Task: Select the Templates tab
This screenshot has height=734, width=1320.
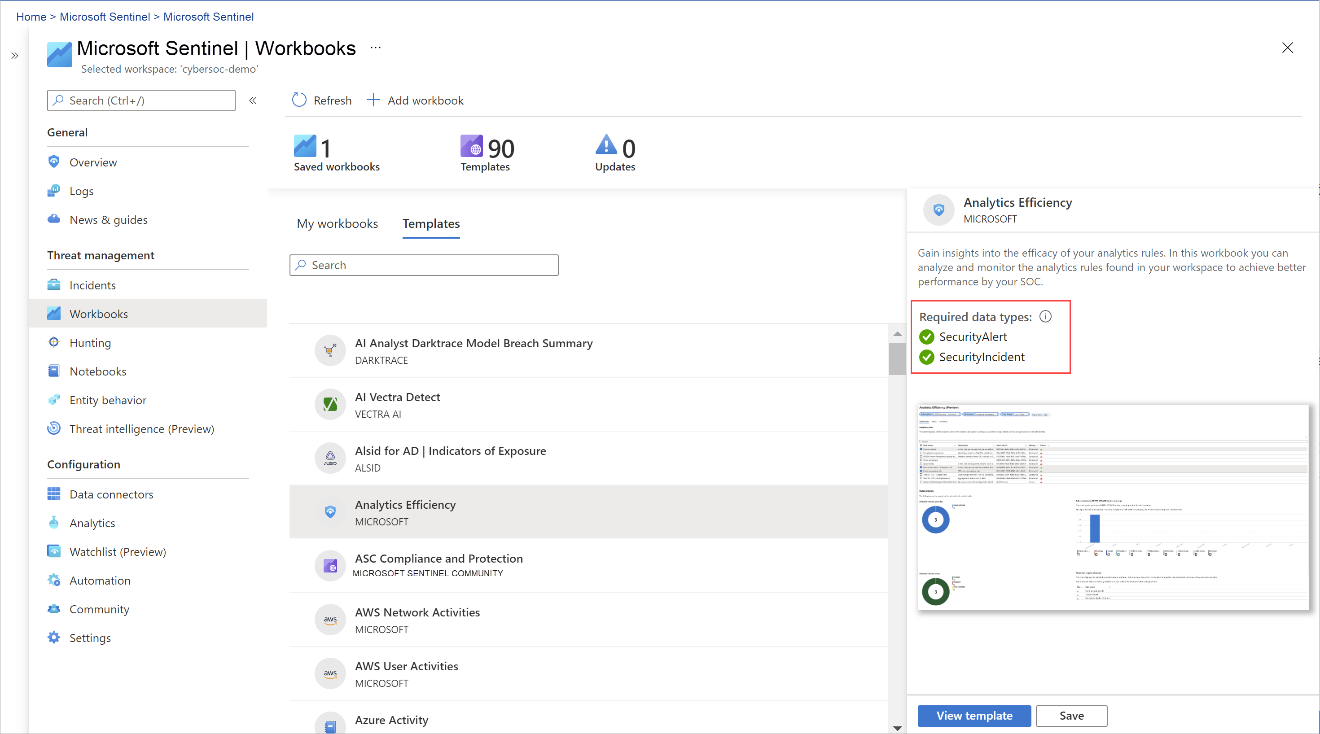Action: pyautogui.click(x=431, y=223)
